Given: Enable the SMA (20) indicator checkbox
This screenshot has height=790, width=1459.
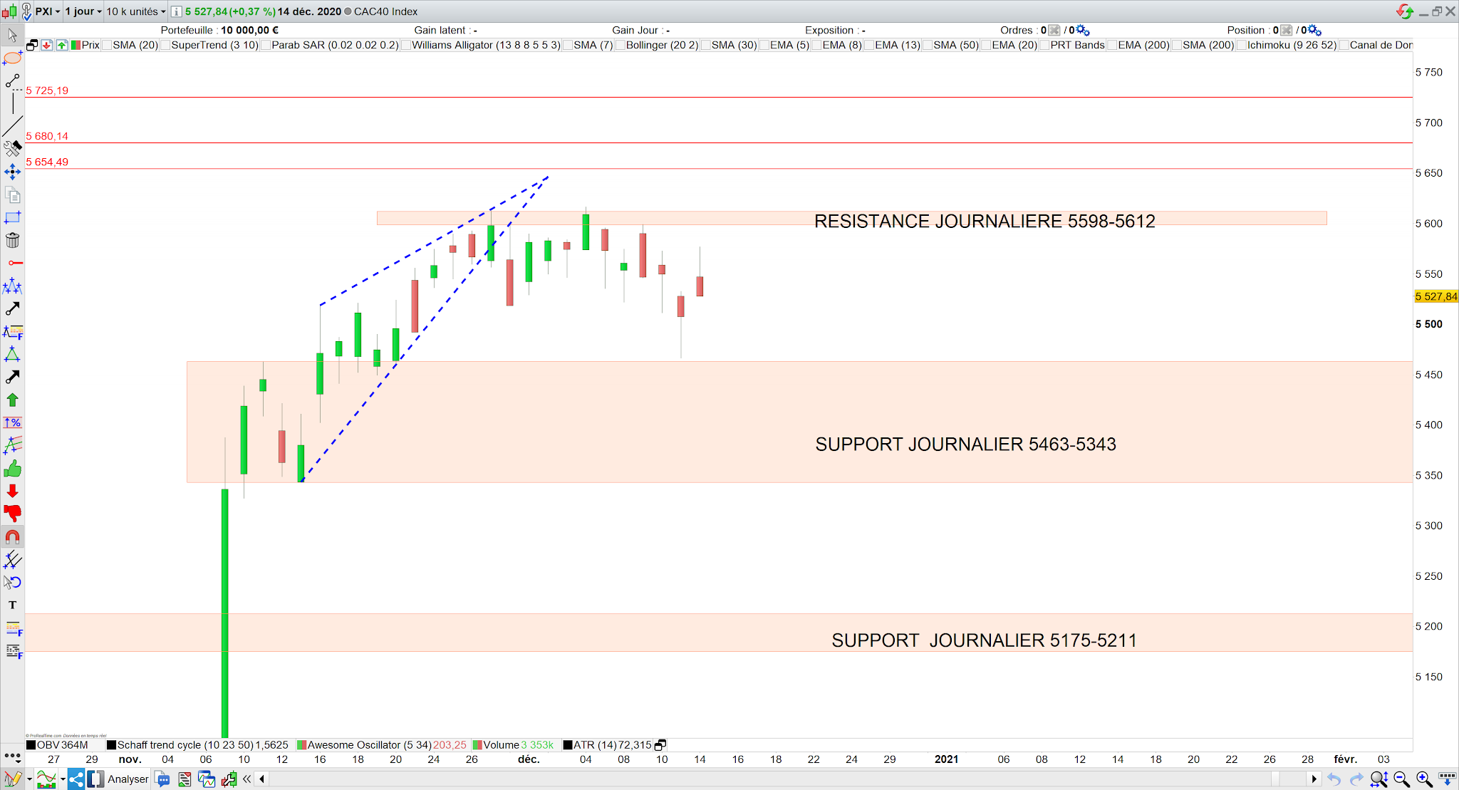Looking at the screenshot, I should pos(107,45).
